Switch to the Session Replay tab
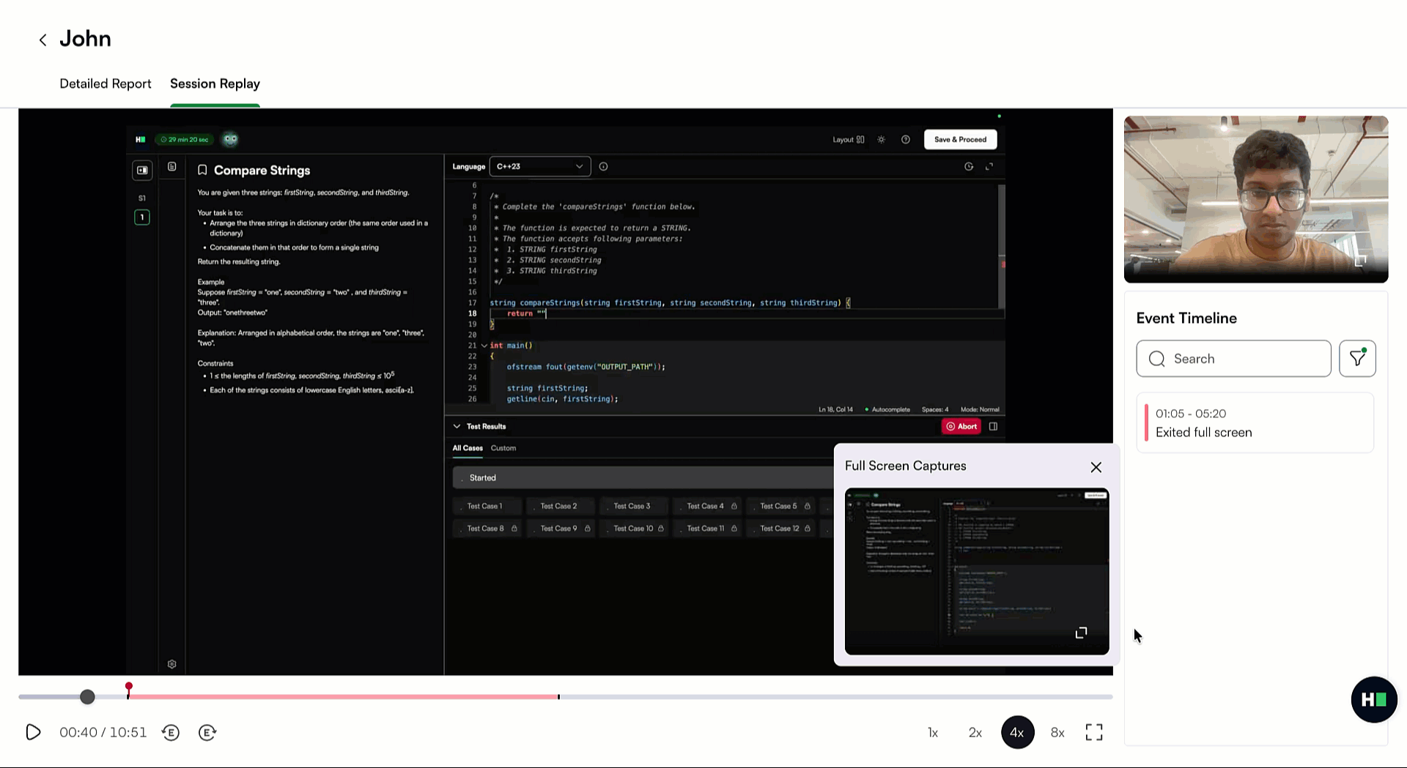 coord(215,83)
